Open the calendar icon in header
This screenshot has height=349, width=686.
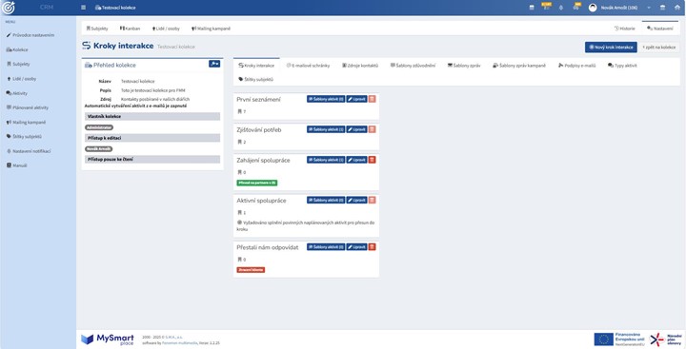coord(532,8)
